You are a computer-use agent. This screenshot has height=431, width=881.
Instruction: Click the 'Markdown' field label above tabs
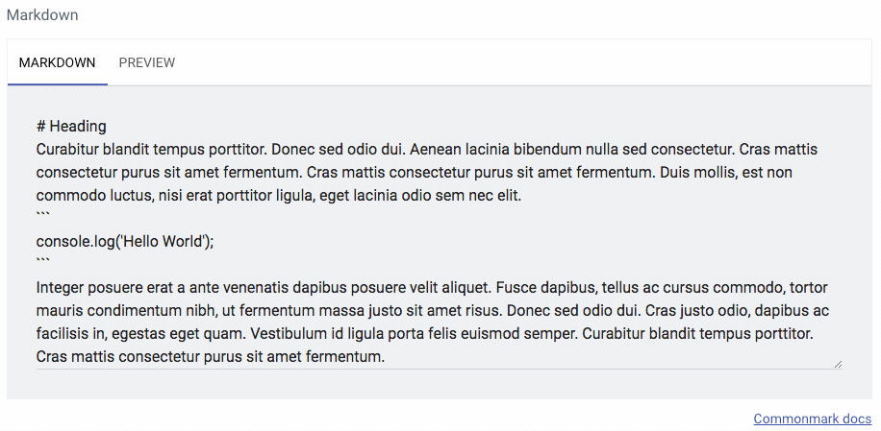[42, 15]
